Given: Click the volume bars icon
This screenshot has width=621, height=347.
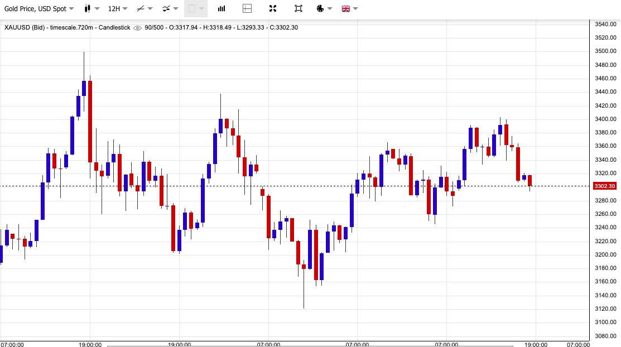Looking at the screenshot, I should point(222,8).
